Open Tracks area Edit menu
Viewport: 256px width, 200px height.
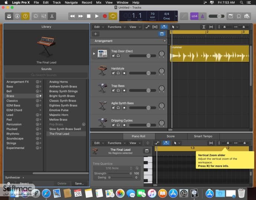(99, 27)
